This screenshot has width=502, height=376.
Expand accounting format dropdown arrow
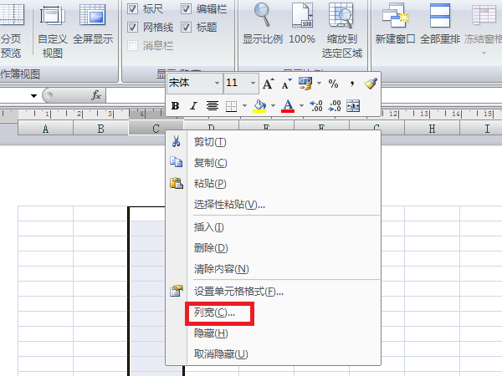[x=319, y=84]
